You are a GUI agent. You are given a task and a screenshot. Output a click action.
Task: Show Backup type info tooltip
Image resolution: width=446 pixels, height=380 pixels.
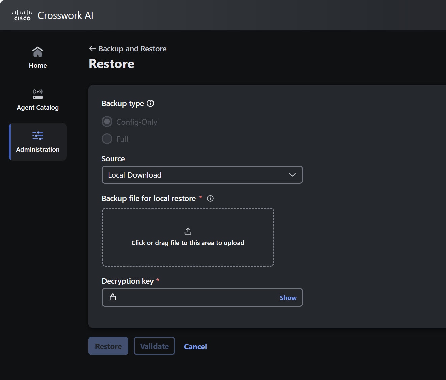coord(150,103)
